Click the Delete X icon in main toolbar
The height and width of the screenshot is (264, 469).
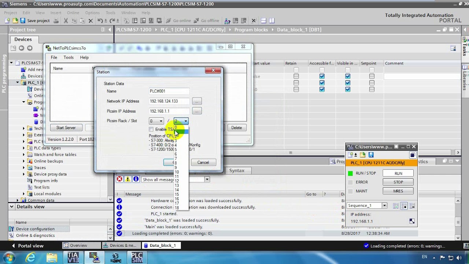pos(91,21)
